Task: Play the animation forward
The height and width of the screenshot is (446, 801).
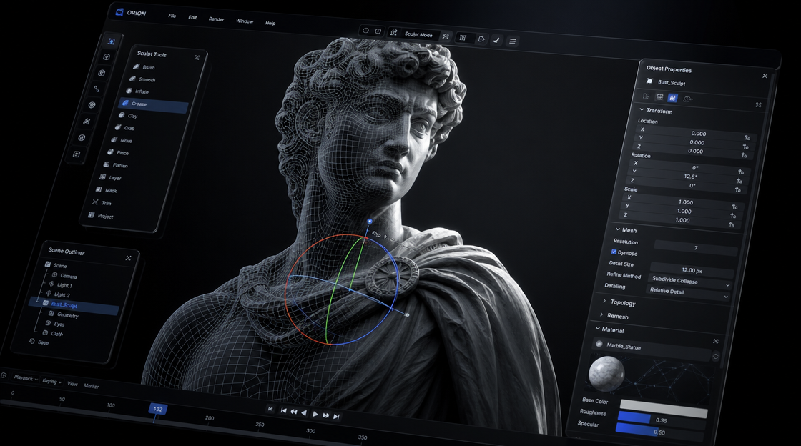Action: pyautogui.click(x=315, y=415)
